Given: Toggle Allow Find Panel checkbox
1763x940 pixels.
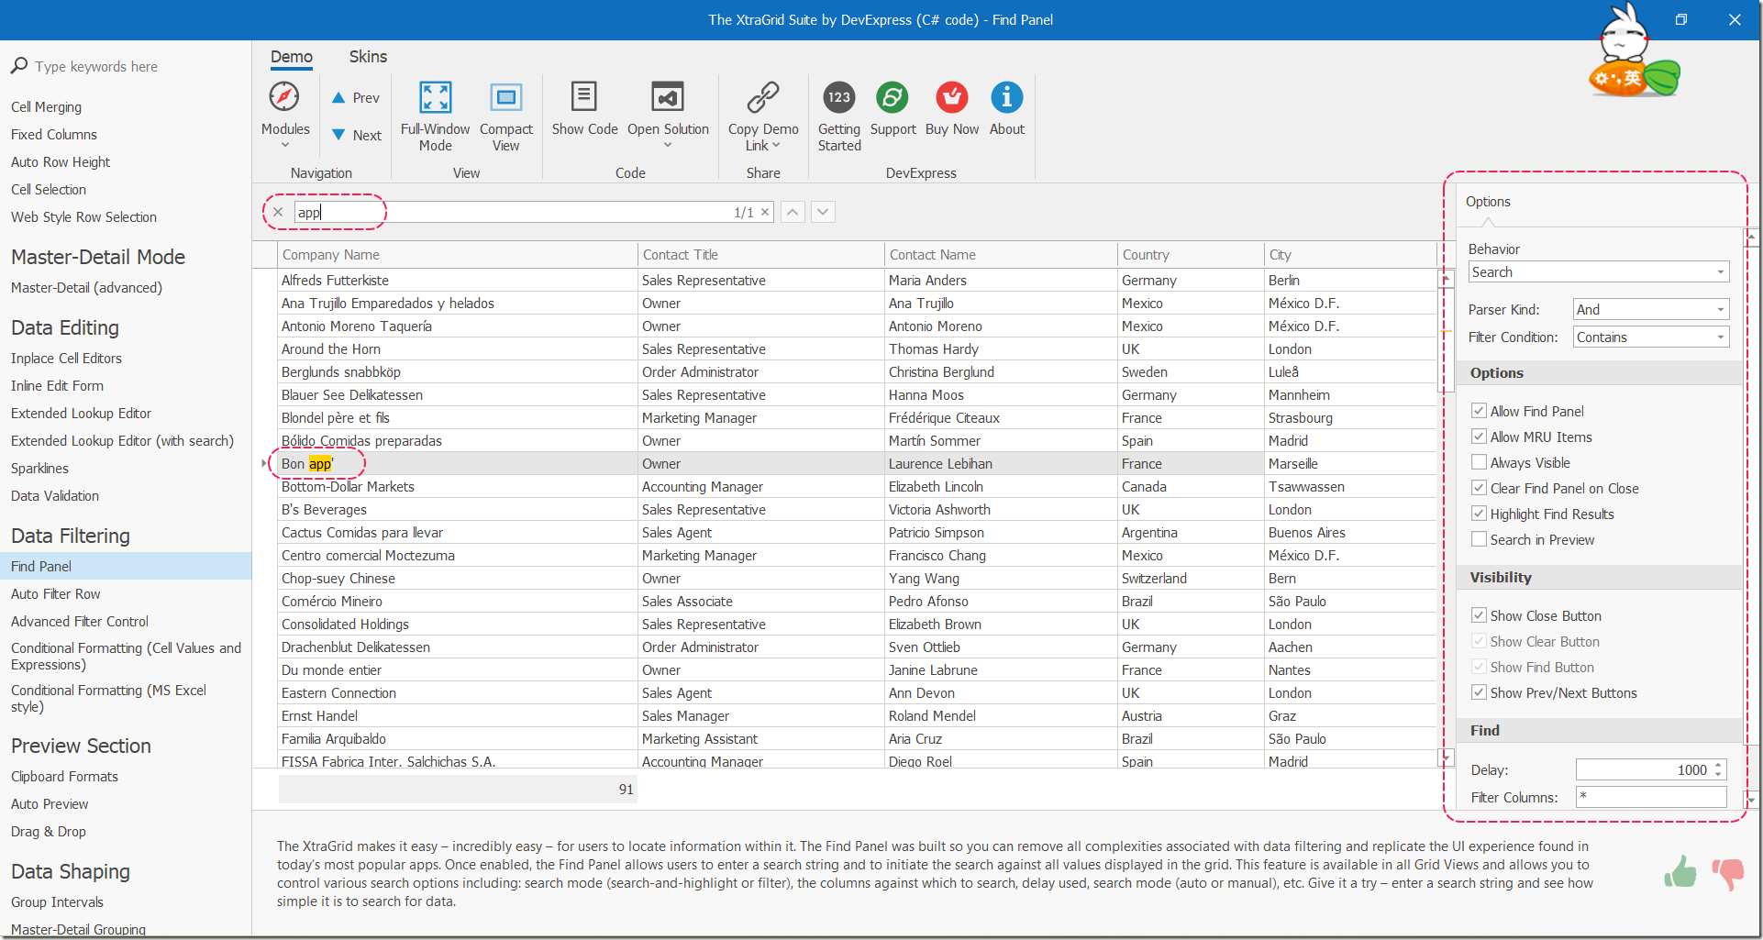Looking at the screenshot, I should (x=1479, y=411).
